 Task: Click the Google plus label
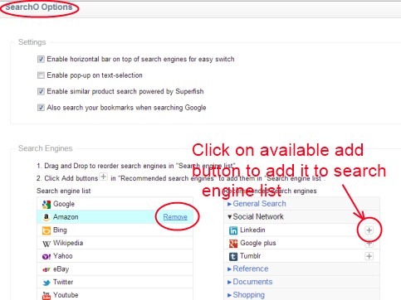click(258, 243)
